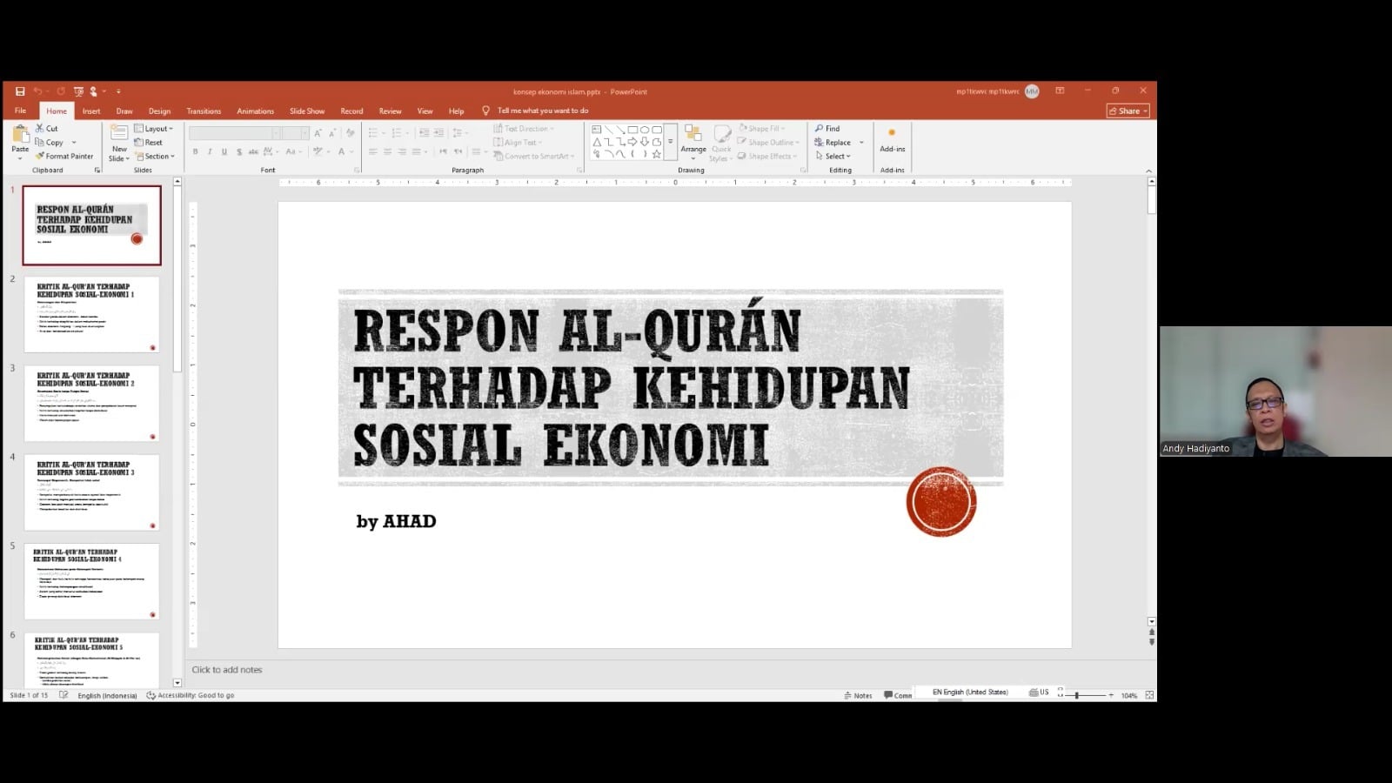Click the Save icon in quick access toolbar

(x=20, y=91)
